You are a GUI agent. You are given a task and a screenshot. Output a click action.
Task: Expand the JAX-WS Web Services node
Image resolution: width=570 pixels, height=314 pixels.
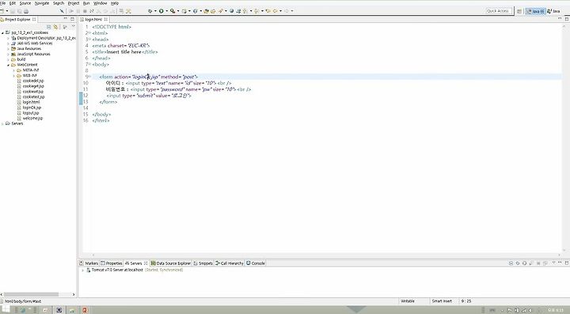pyautogui.click(x=9, y=44)
